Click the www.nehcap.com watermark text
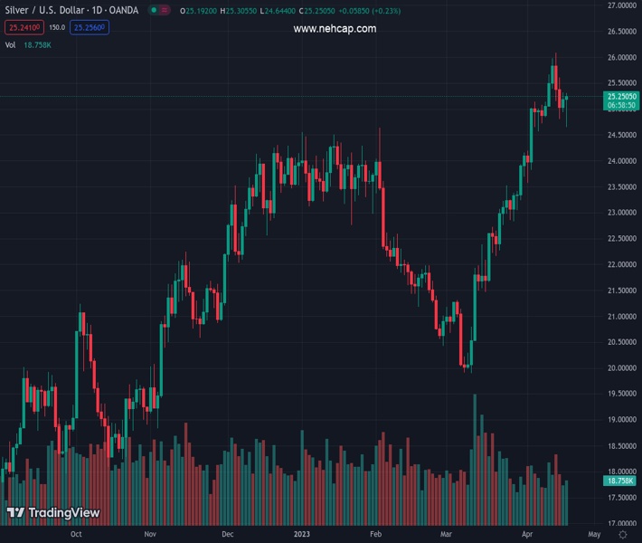642x543 pixels. click(335, 29)
